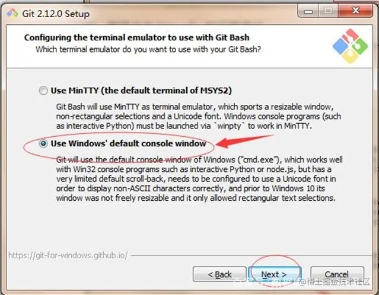Cancel the Git installation
This screenshot has width=379, height=295.
click(x=337, y=274)
